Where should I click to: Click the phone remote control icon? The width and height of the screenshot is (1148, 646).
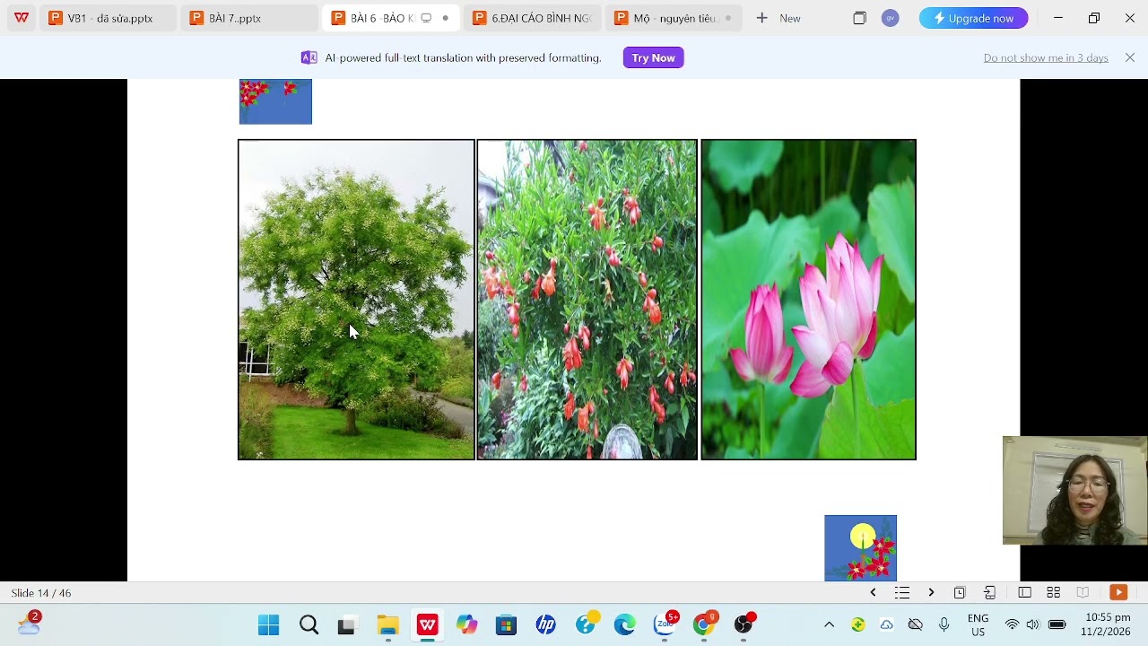pos(990,592)
